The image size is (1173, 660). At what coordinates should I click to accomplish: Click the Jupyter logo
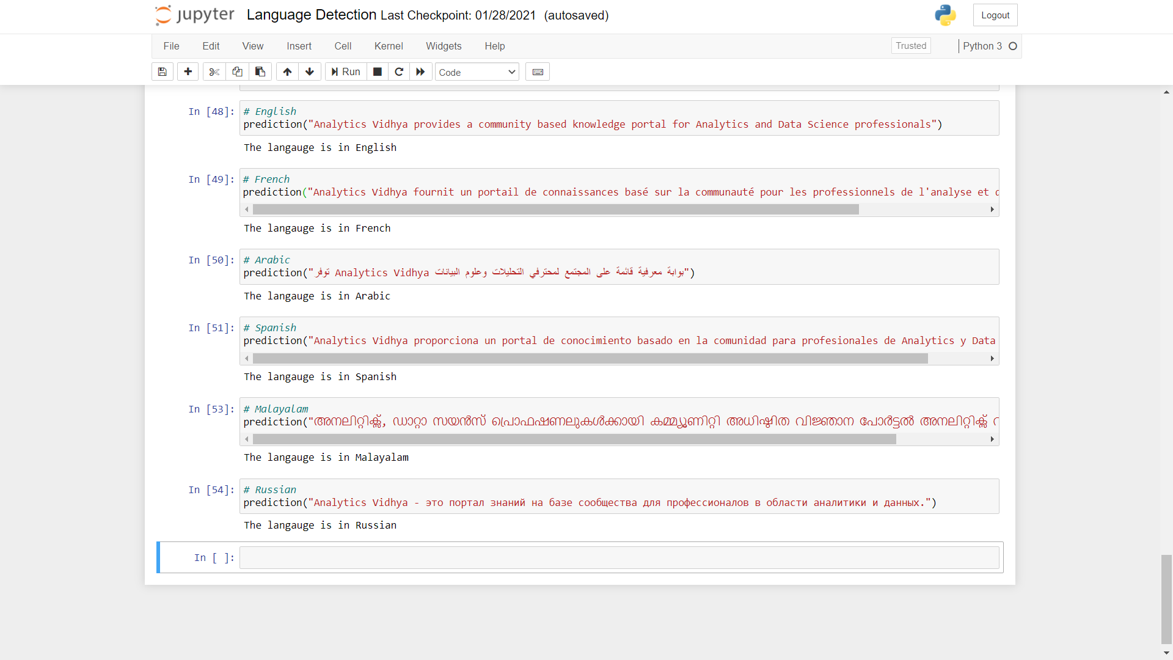[195, 15]
